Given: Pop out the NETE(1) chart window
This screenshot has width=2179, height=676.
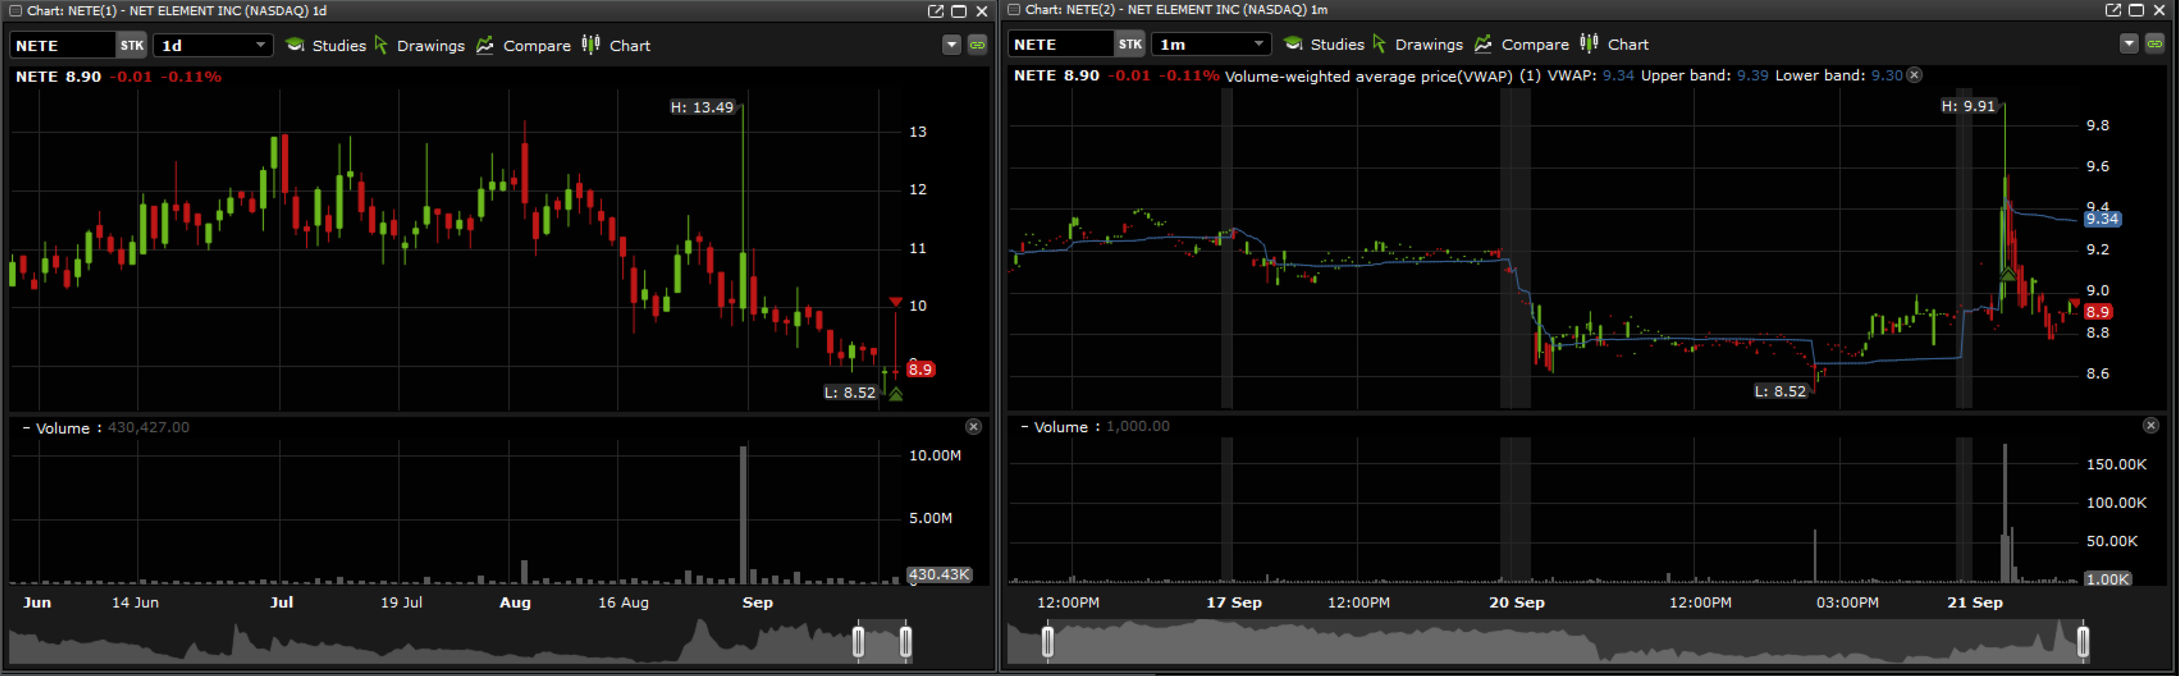Looking at the screenshot, I should click(935, 11).
